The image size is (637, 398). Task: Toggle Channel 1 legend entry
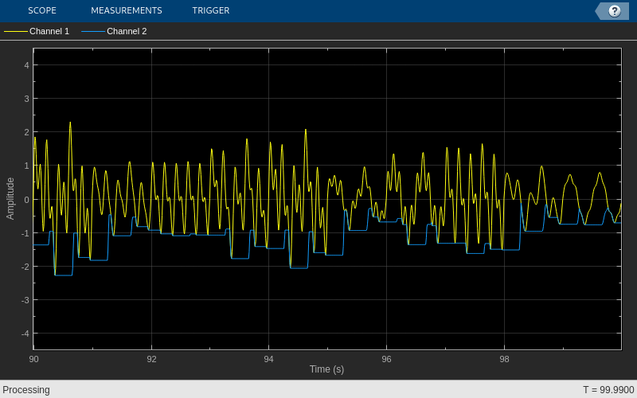[x=37, y=31]
